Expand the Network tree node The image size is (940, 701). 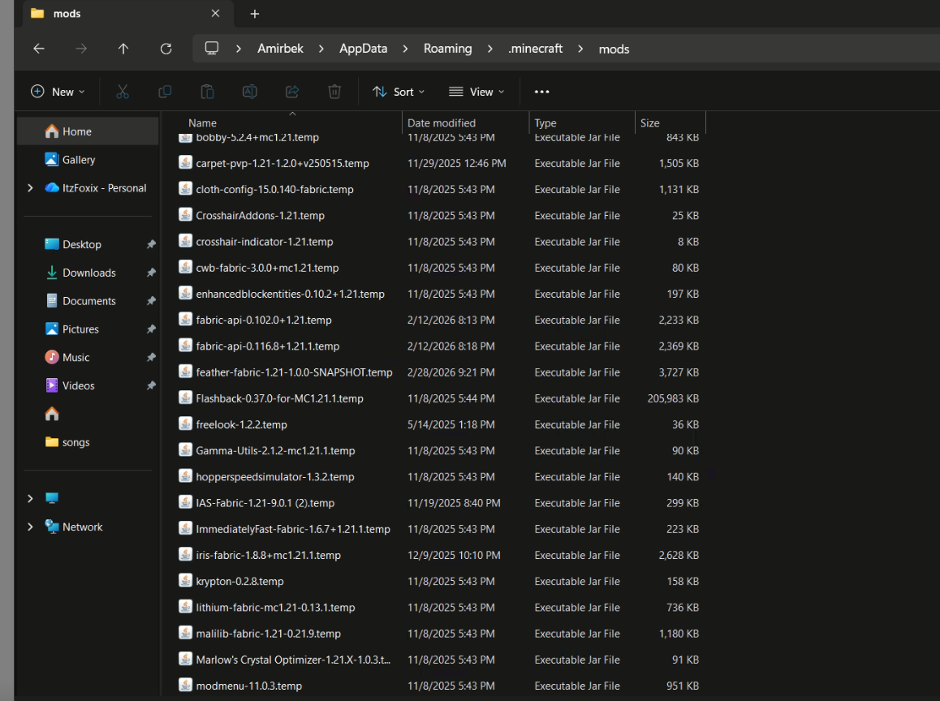[31, 527]
